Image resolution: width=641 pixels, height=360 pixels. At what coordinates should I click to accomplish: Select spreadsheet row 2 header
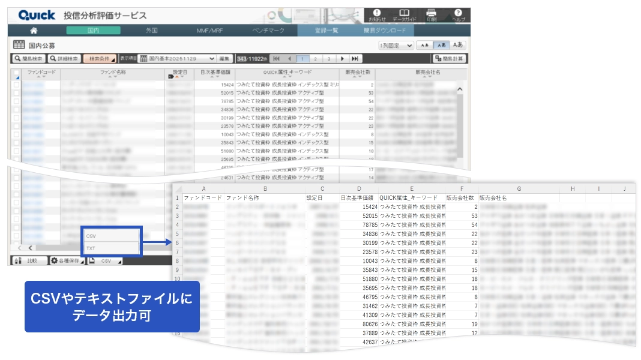coord(178,207)
